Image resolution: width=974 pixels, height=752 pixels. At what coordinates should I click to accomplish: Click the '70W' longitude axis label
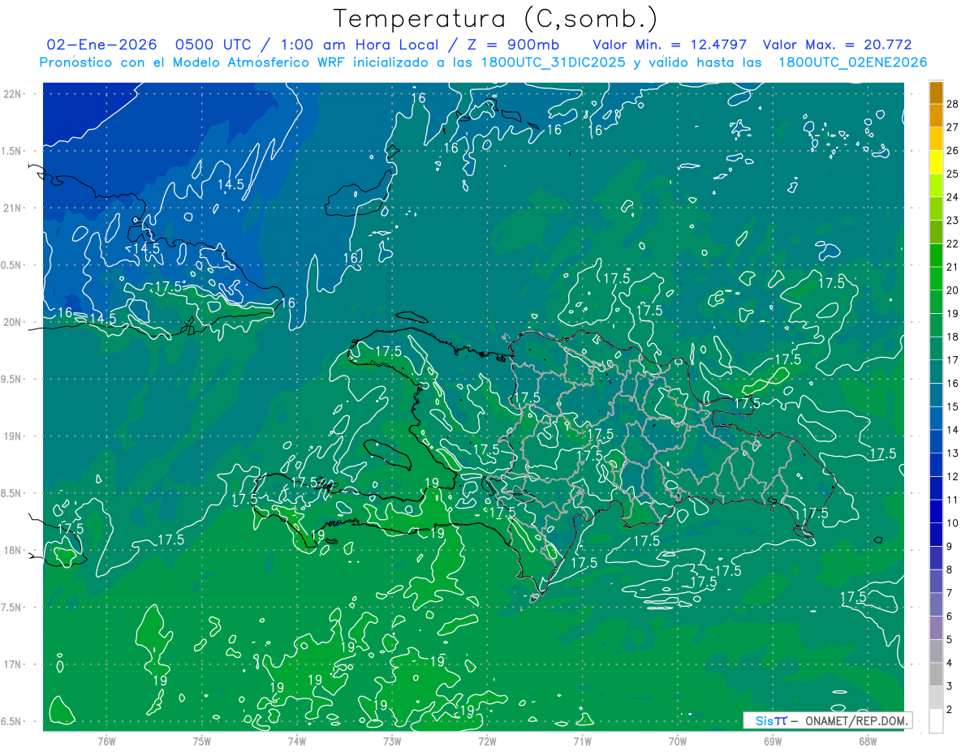click(677, 741)
